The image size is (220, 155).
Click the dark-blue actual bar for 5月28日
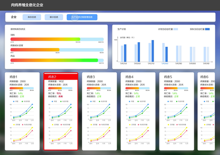[167, 54]
